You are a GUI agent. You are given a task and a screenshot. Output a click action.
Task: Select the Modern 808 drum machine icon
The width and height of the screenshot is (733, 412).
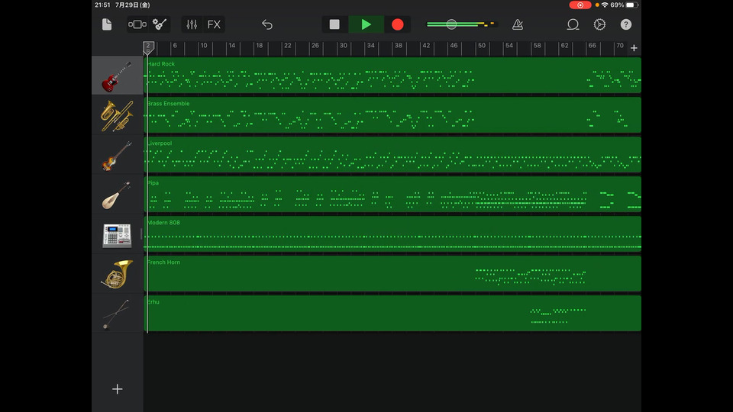tap(117, 234)
